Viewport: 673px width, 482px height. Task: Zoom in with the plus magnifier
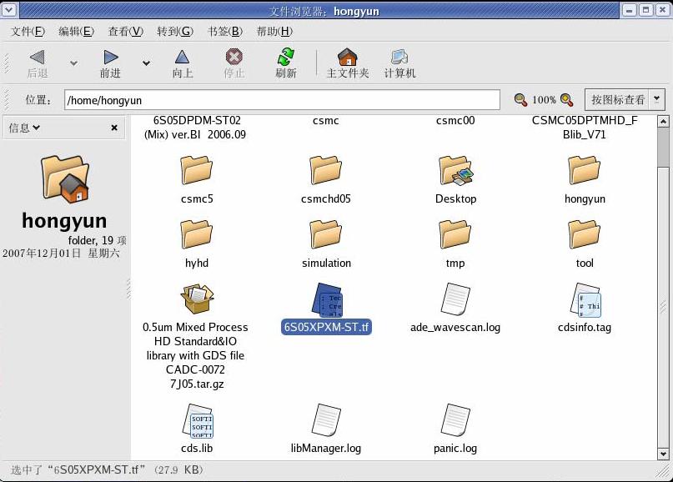[567, 100]
